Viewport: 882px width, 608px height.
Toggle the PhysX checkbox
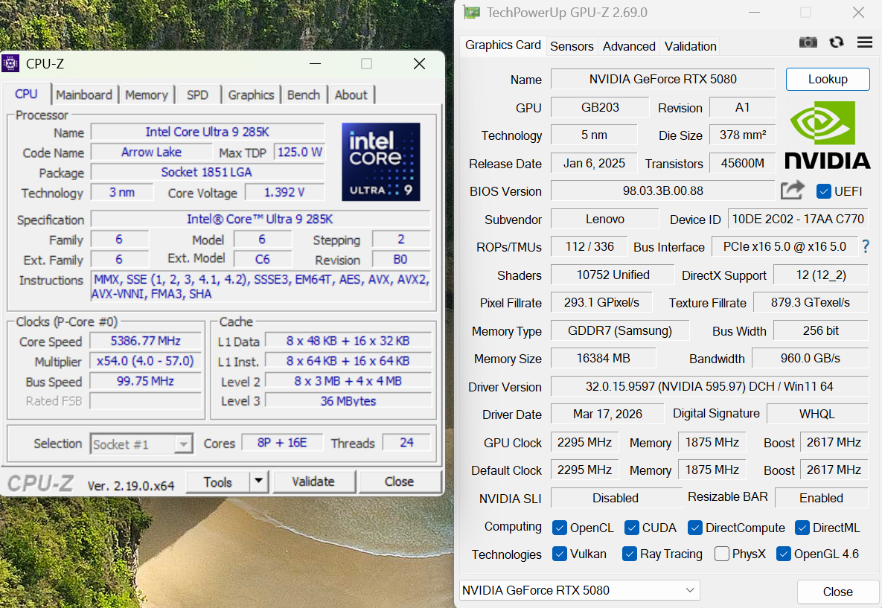point(721,554)
